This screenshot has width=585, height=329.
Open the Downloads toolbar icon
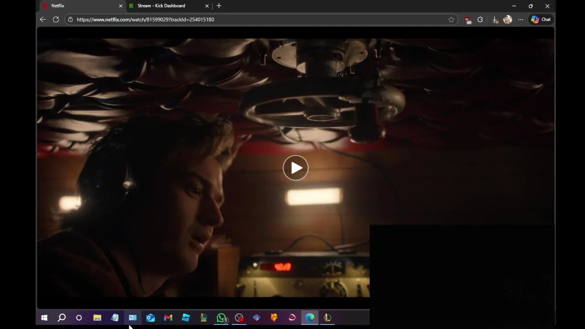click(x=495, y=20)
